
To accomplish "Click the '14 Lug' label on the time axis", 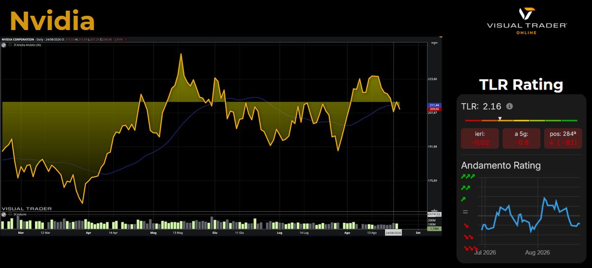I will click(303, 232).
